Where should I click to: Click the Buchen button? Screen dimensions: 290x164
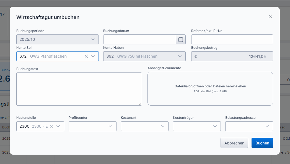262,143
